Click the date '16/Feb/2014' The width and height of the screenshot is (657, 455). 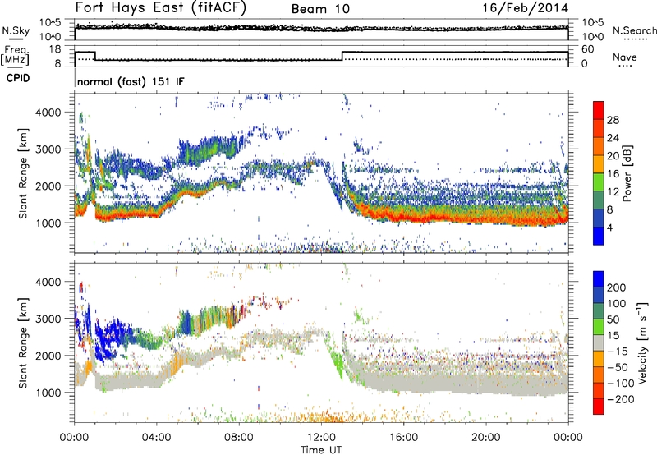click(x=526, y=8)
